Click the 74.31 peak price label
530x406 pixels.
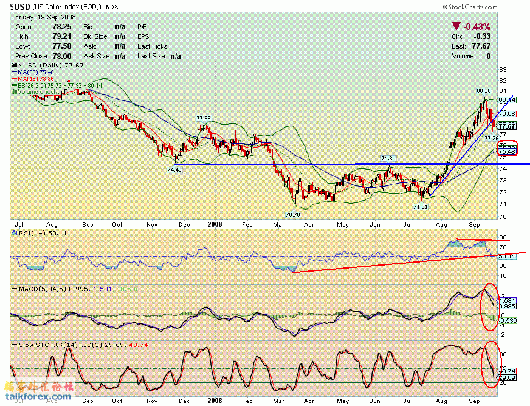click(x=388, y=158)
